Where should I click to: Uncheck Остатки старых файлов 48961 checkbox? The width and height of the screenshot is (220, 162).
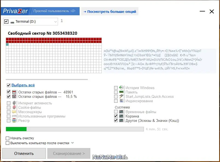[8, 92]
